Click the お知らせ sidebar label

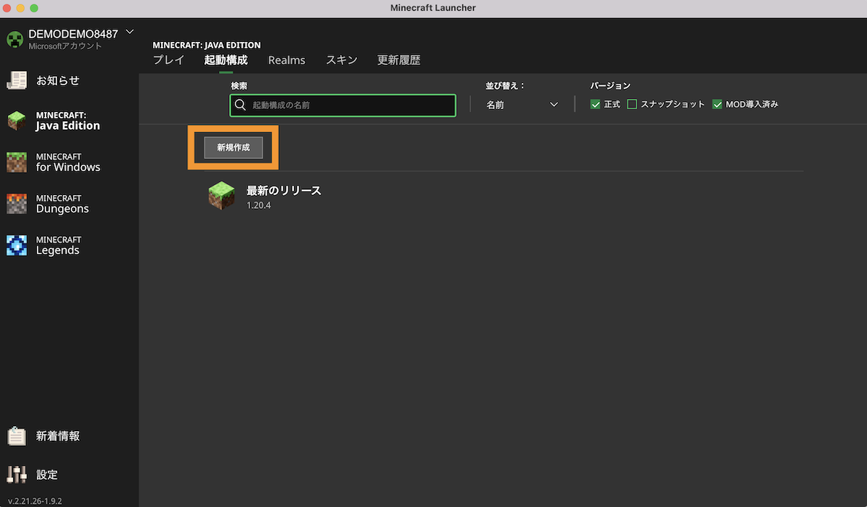click(58, 80)
